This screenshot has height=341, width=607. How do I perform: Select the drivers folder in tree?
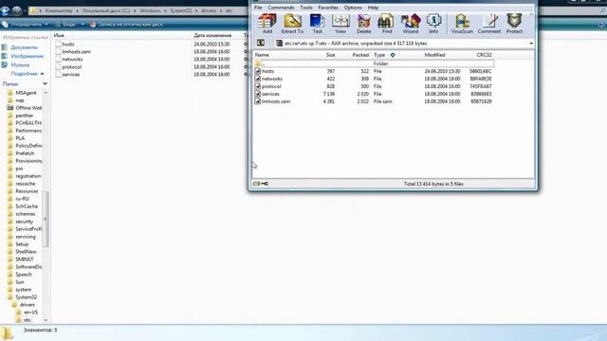click(x=28, y=305)
